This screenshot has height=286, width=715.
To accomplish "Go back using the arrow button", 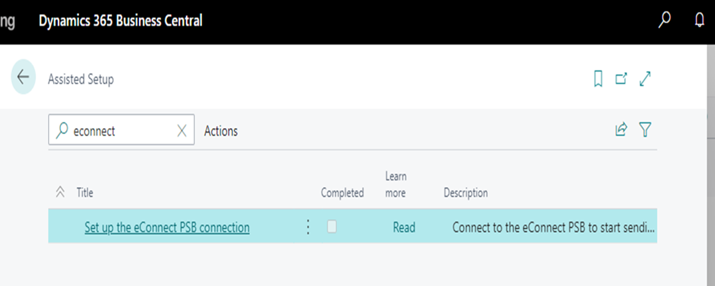I will 23,77.
